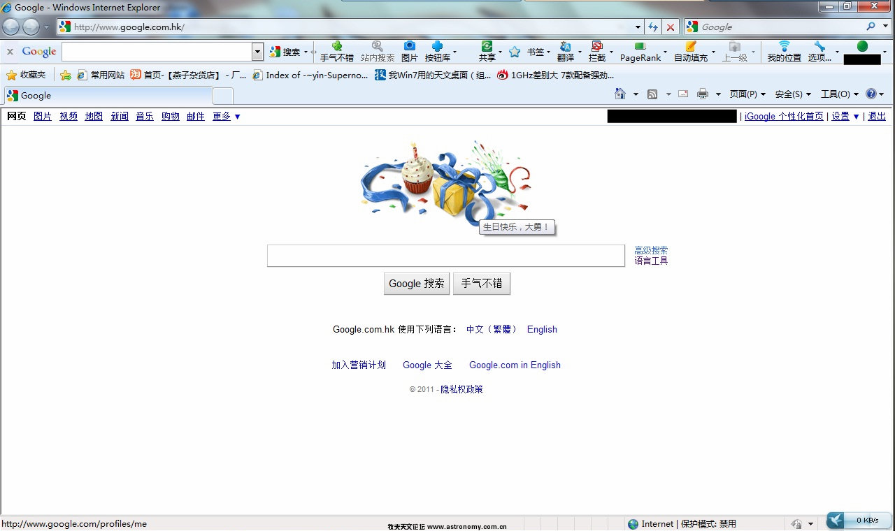The height and width of the screenshot is (531, 895).
Task: Open the recent pages dropdown arrow
Action: (46, 27)
